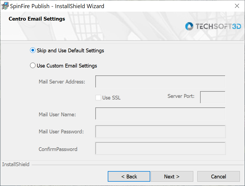The height and width of the screenshot is (186, 245).
Task: Click the Mail Server Address label
Action: tap(62, 82)
